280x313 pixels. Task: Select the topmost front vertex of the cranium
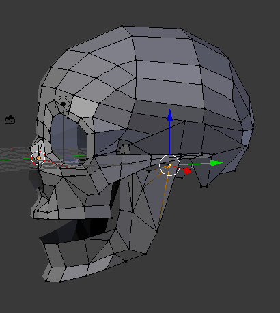click(x=122, y=26)
